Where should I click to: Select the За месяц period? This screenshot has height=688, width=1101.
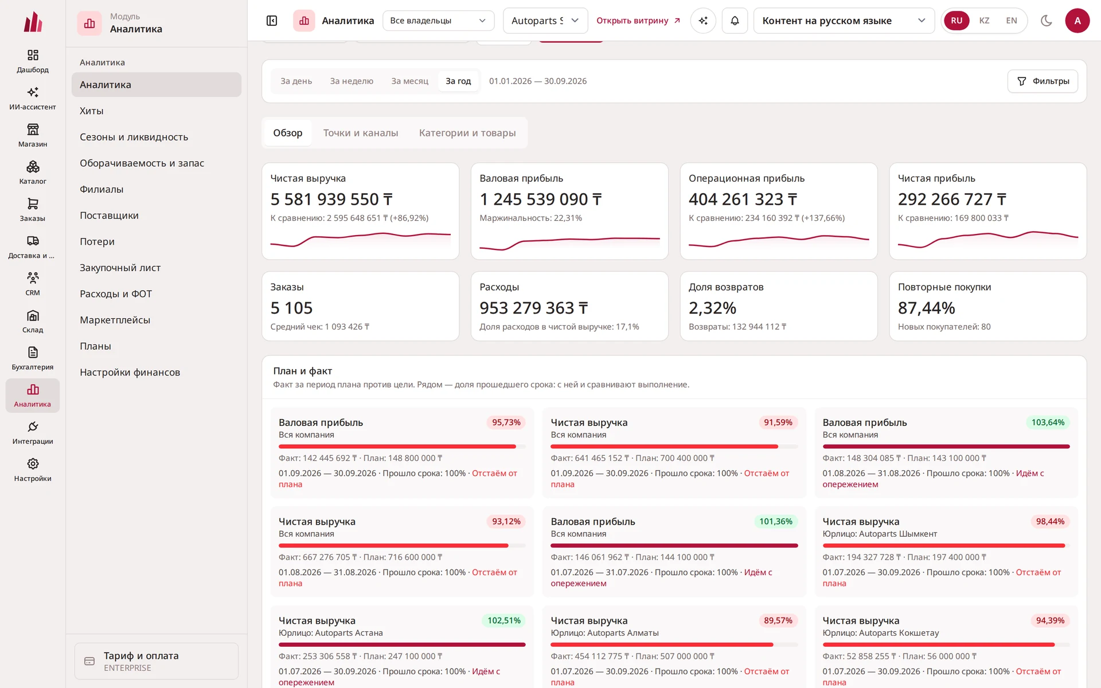point(409,81)
